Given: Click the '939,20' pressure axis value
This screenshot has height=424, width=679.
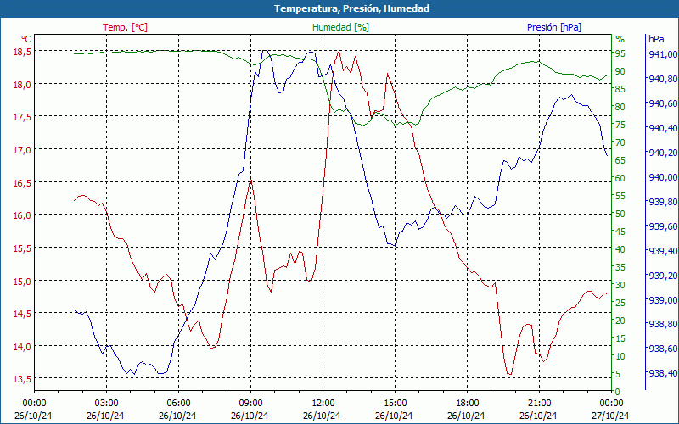Looking at the screenshot, I should [x=661, y=276].
